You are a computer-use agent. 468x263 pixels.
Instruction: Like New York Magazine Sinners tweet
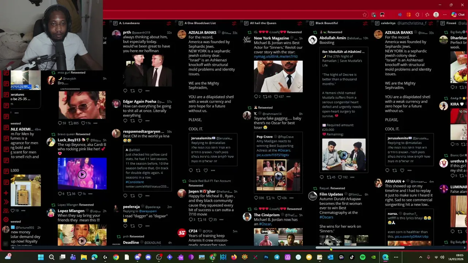276,96
